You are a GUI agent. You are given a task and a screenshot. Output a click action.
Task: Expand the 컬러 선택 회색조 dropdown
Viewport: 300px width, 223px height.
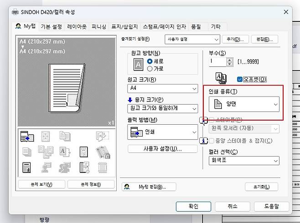pos(243,161)
